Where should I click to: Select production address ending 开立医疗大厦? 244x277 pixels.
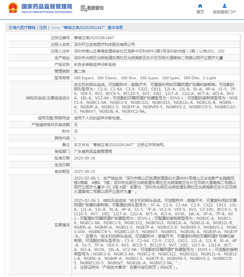click(x=148, y=58)
